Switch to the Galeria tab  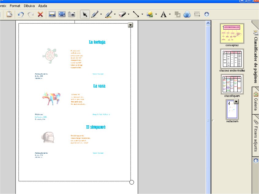tap(256, 101)
